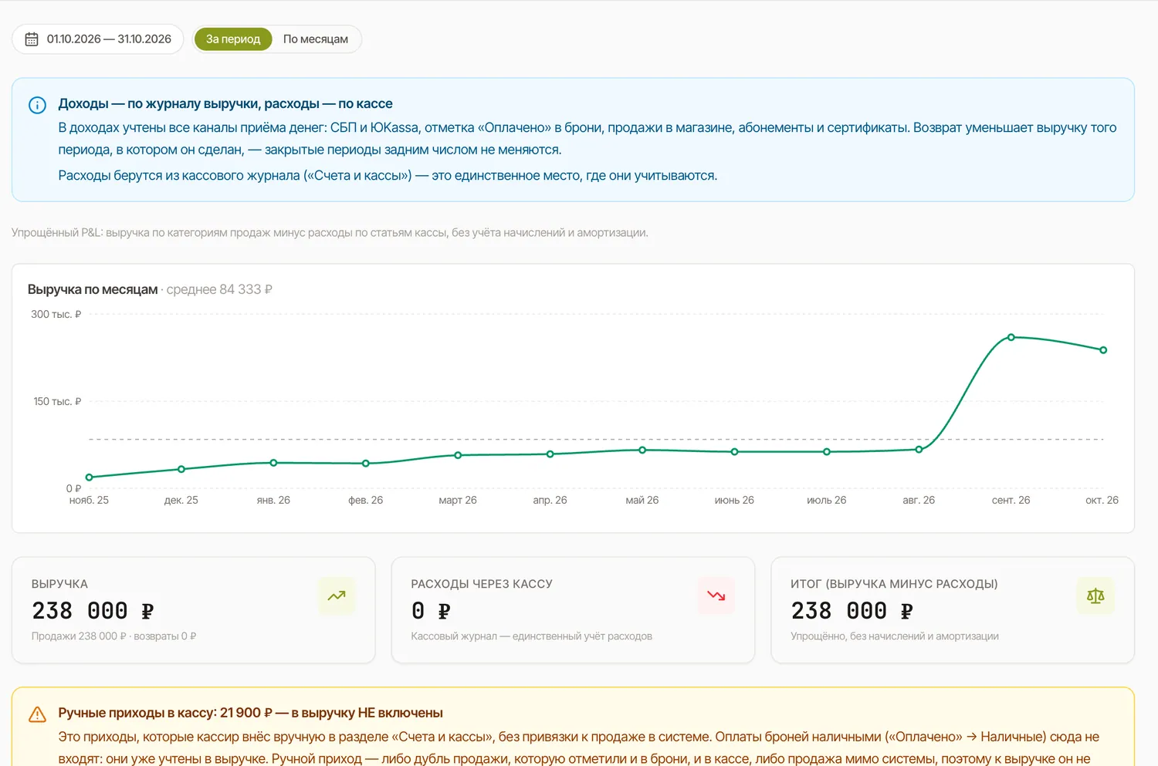Click «Кассовый журнал — единственный учёт расходов» text
Viewport: 1158px width, 766px height.
point(532,636)
